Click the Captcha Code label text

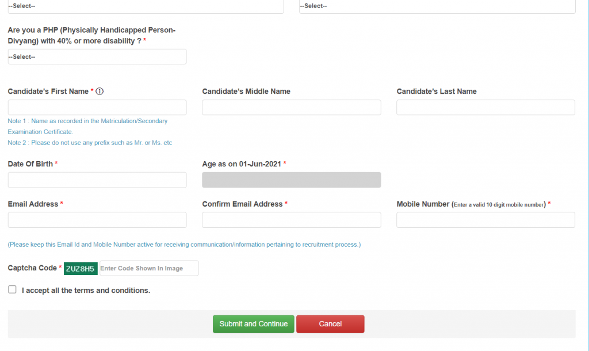click(x=32, y=268)
